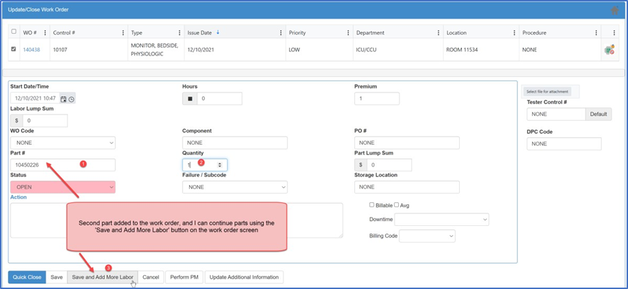Uncheck the row checkbox for WO 140438

click(15, 49)
